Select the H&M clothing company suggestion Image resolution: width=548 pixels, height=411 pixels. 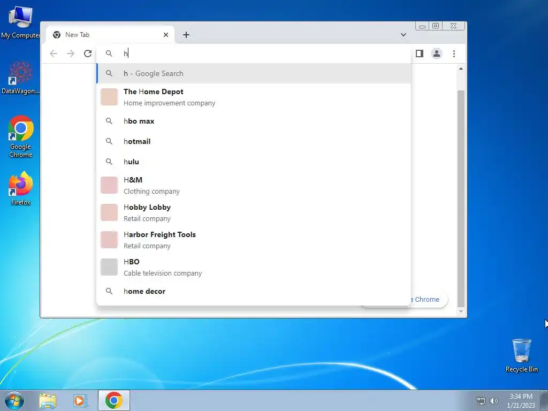point(254,185)
